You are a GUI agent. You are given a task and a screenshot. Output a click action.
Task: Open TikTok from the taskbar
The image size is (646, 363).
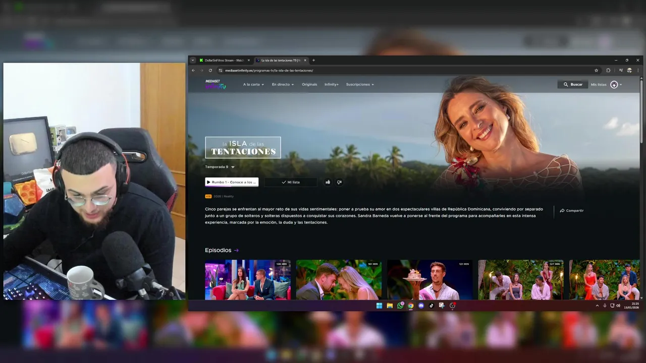click(x=432, y=306)
